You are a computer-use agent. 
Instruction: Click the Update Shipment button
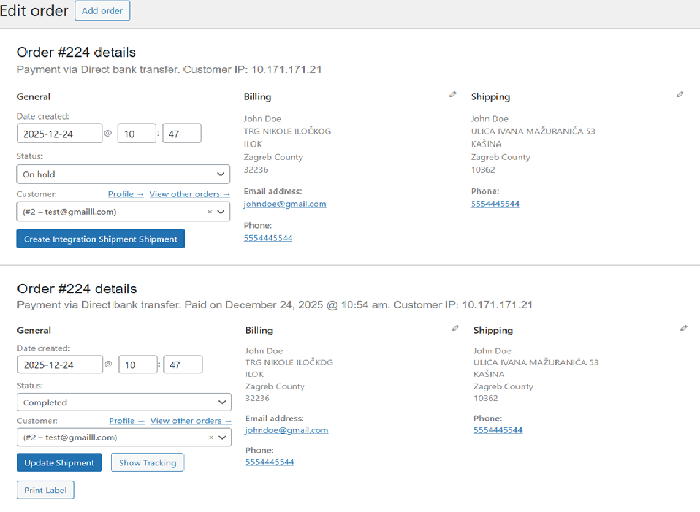[59, 462]
